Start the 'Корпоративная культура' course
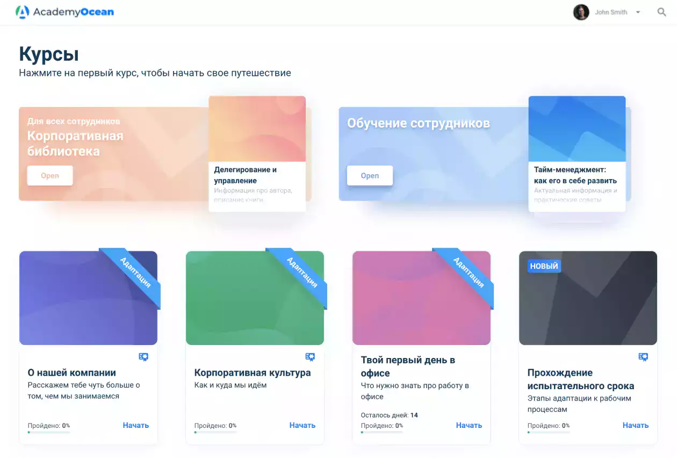677x458 pixels. (x=302, y=425)
